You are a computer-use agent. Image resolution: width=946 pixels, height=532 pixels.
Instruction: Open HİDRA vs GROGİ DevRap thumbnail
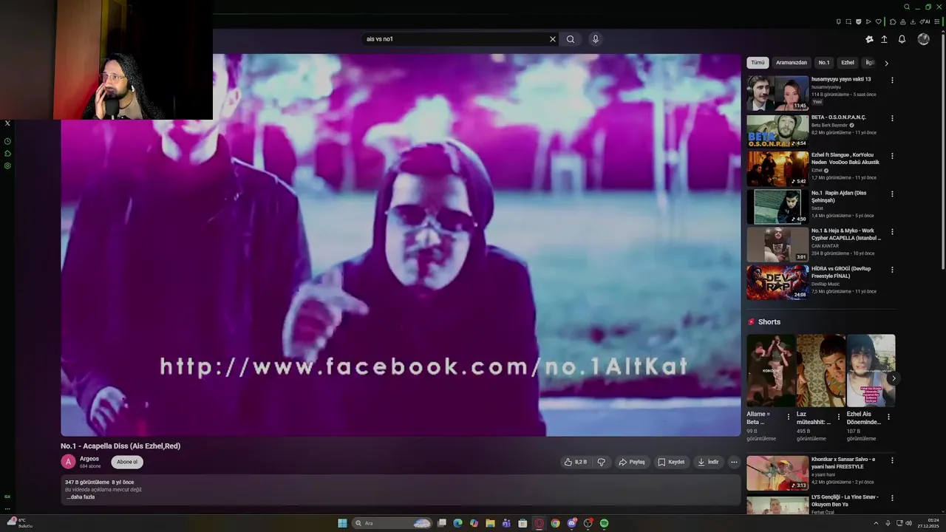777,282
